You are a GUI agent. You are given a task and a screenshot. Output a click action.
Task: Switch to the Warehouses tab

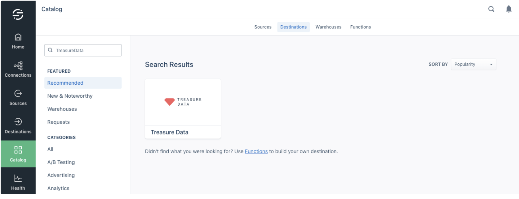328,27
